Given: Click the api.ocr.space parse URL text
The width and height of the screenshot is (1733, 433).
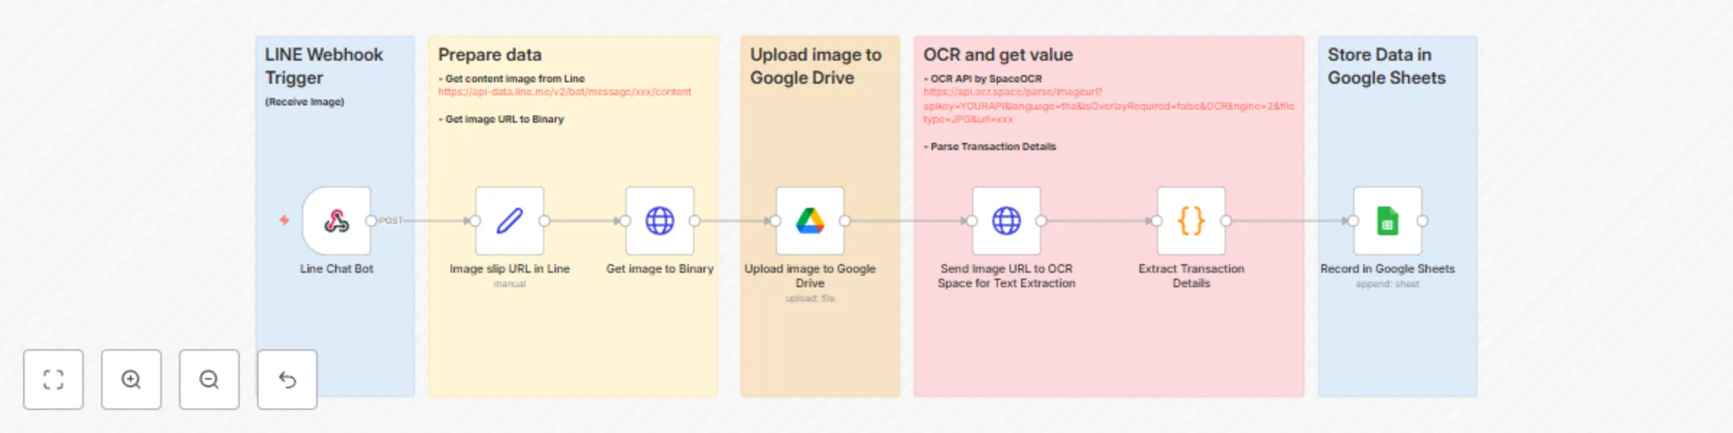Looking at the screenshot, I should click(x=1108, y=105).
